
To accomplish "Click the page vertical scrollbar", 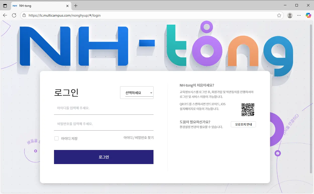I will [311, 99].
